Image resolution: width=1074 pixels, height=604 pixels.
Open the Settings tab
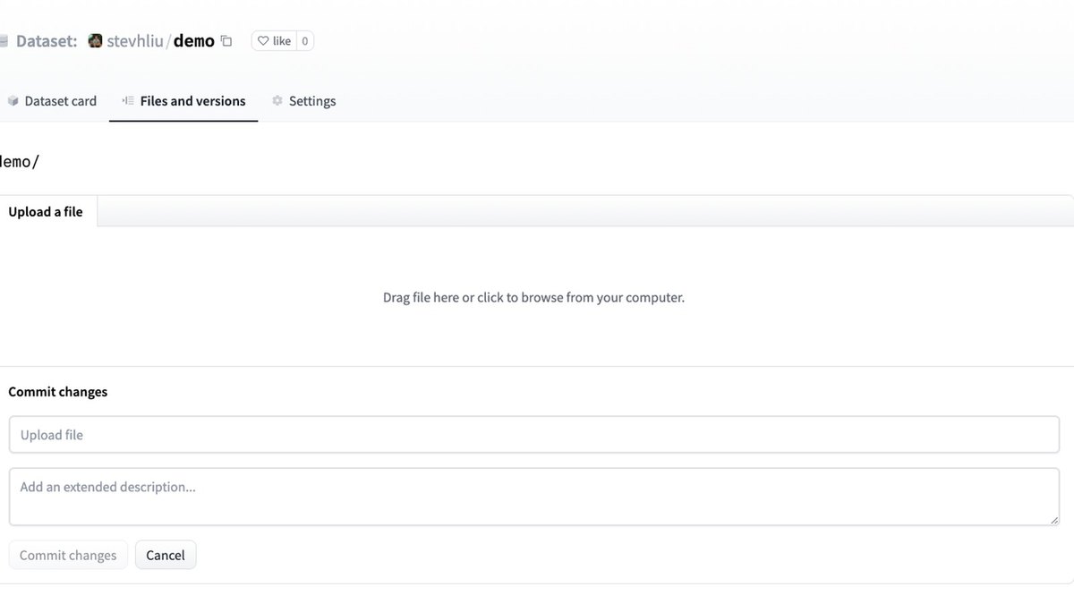point(303,101)
